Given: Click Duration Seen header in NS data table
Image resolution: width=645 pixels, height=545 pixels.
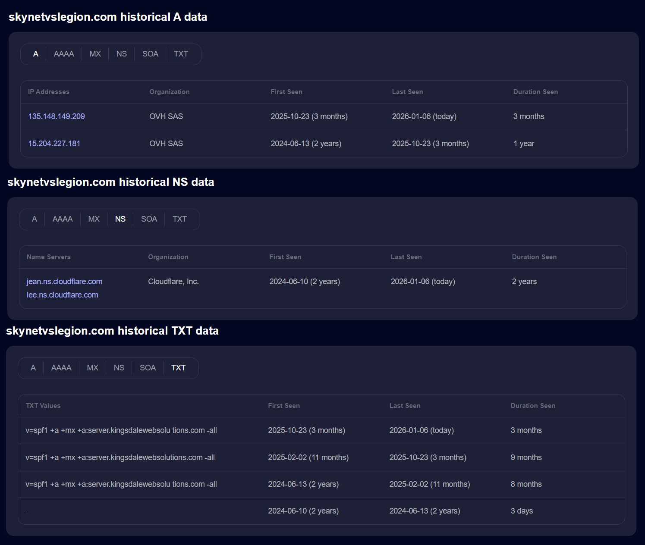Looking at the screenshot, I should click(534, 257).
